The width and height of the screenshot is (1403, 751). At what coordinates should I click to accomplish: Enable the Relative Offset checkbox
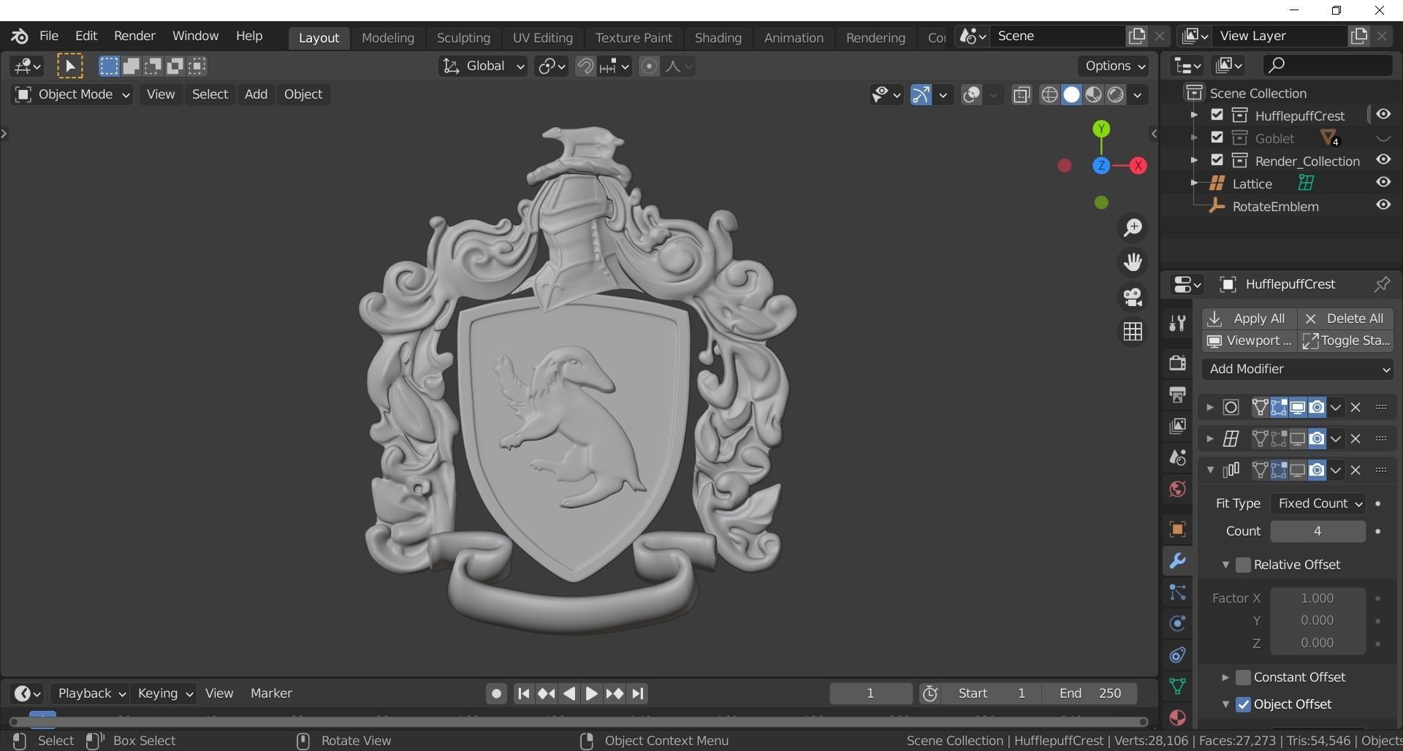point(1243,565)
